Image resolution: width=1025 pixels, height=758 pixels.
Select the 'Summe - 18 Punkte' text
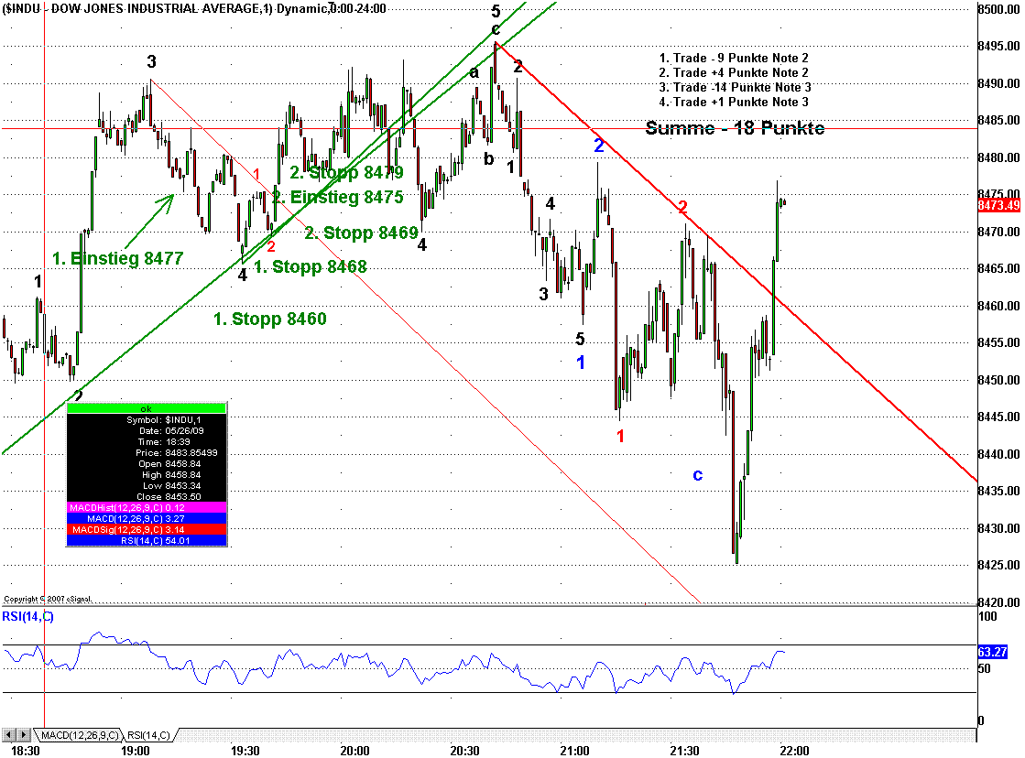tap(735, 128)
